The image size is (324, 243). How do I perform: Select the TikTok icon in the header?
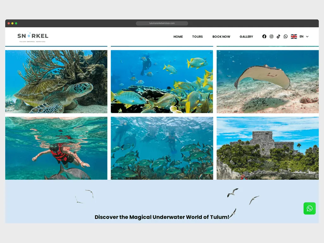[x=278, y=36]
